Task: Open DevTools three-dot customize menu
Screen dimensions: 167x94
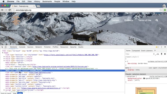Action: [x=162, y=47]
